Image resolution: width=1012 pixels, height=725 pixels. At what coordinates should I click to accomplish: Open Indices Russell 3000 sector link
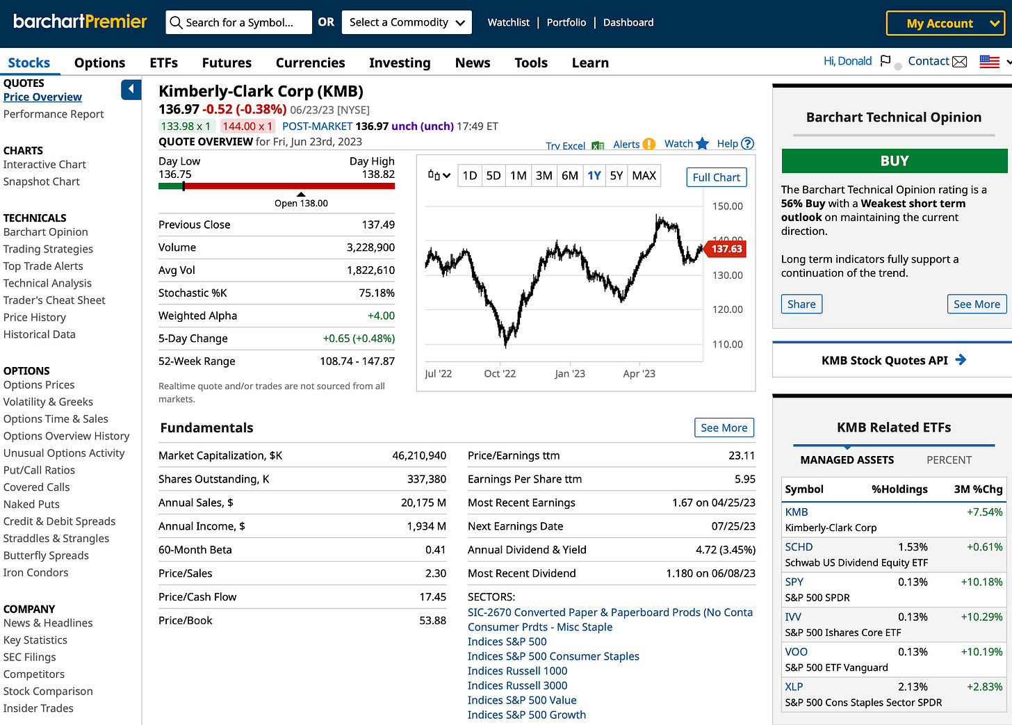tap(517, 685)
